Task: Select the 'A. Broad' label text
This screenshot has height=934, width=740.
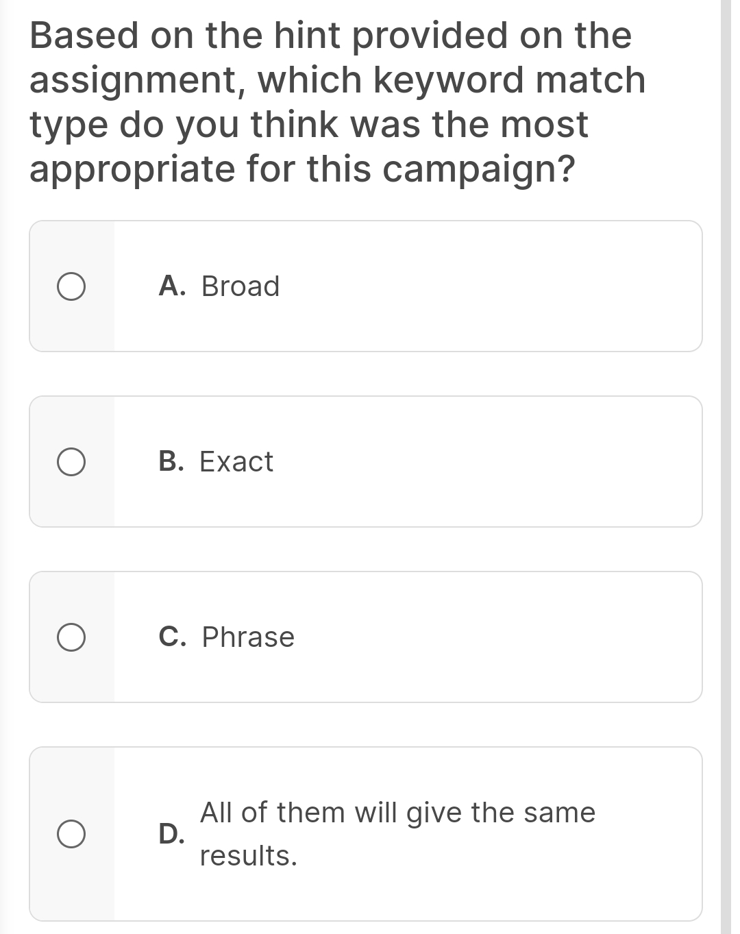Action: 218,286
